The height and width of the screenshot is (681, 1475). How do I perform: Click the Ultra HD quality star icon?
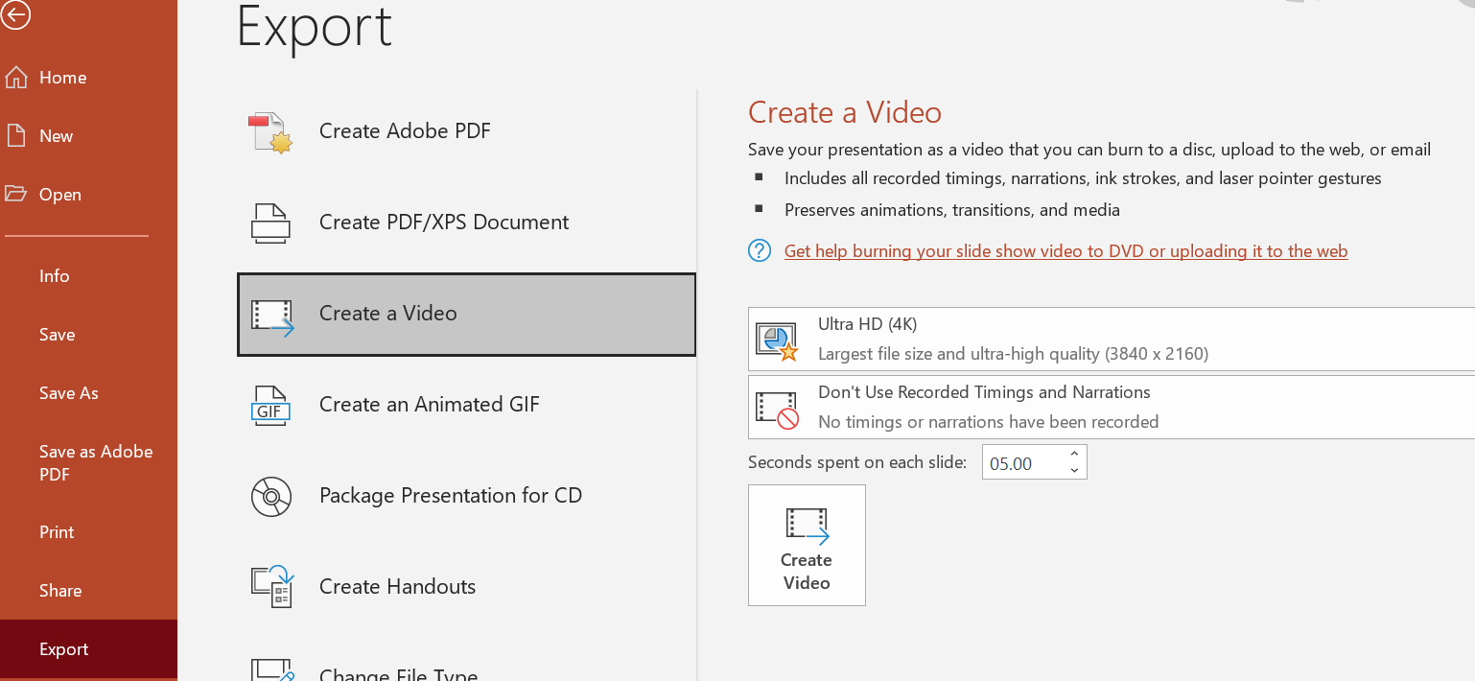(x=777, y=340)
